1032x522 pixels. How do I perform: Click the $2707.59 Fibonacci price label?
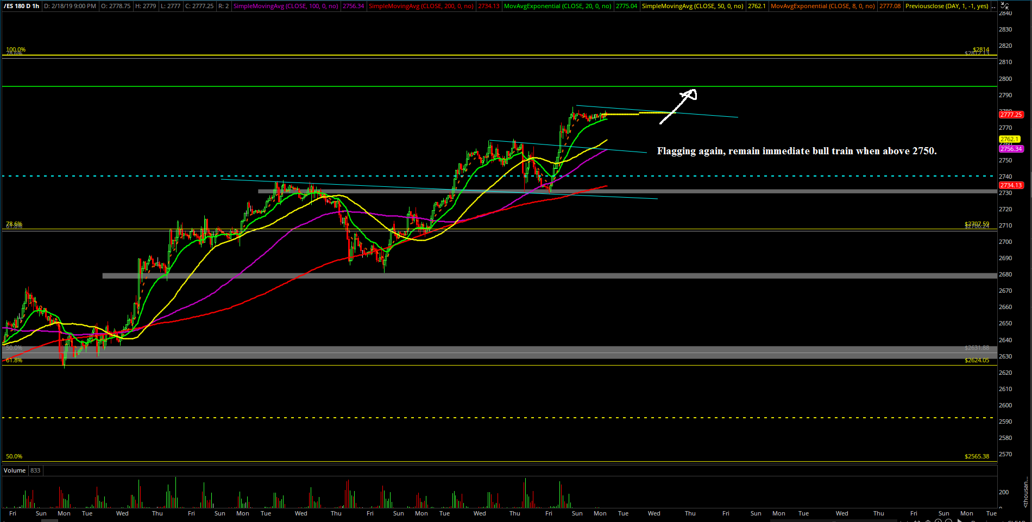[977, 224]
